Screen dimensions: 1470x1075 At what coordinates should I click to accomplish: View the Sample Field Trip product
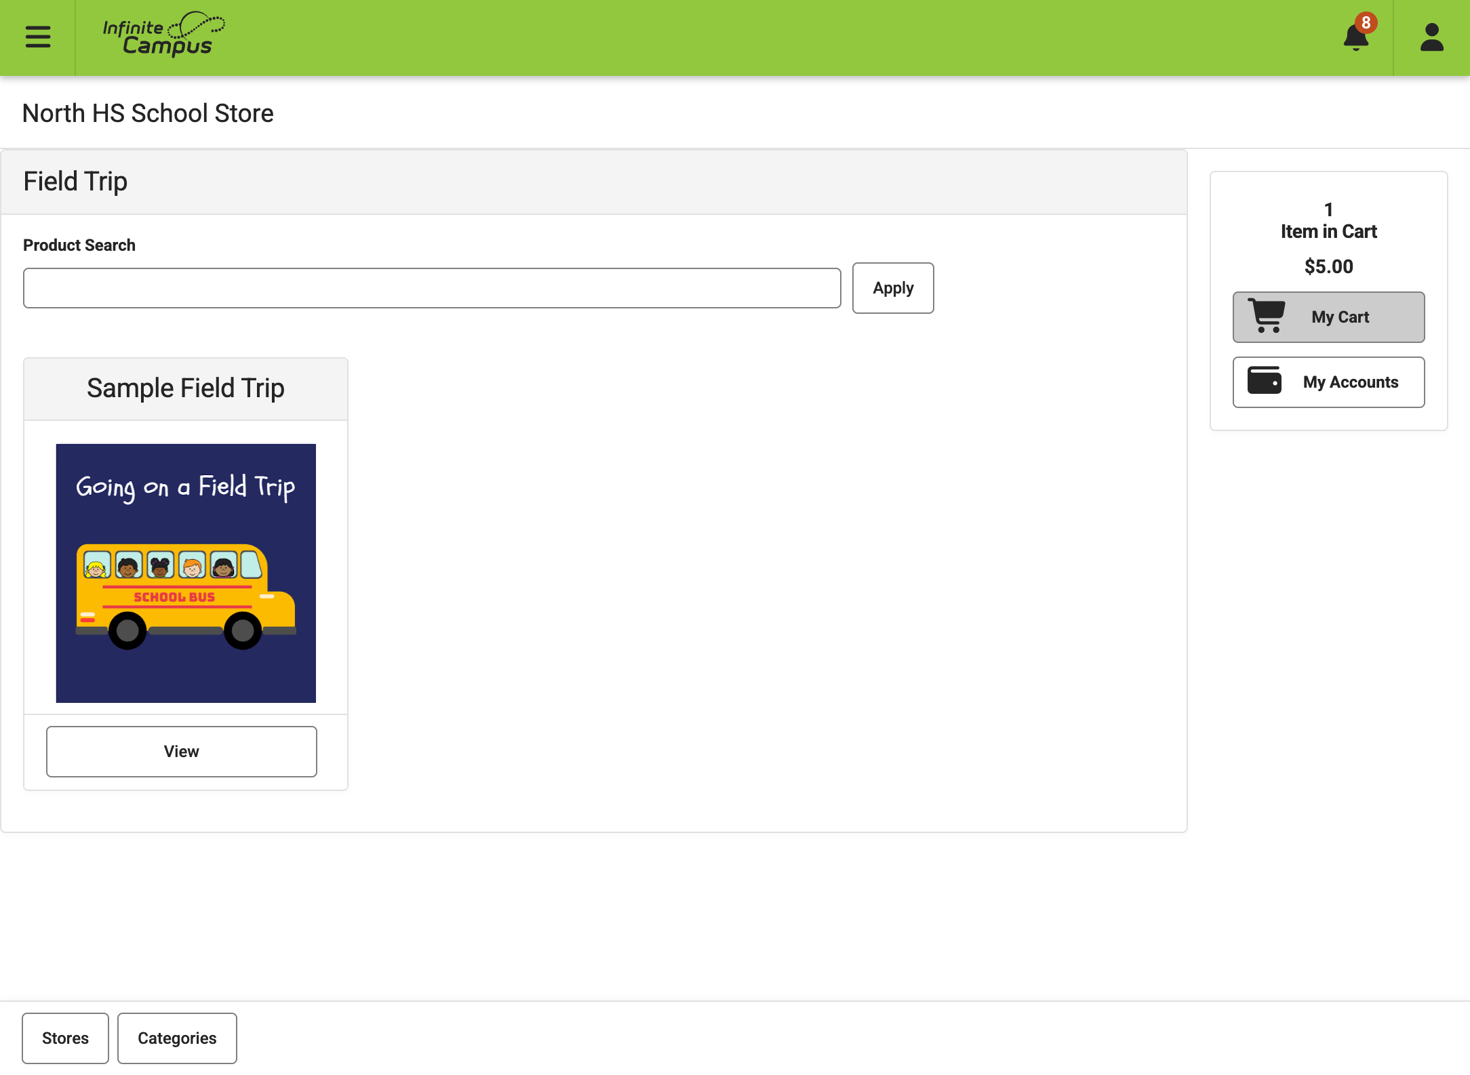(182, 752)
